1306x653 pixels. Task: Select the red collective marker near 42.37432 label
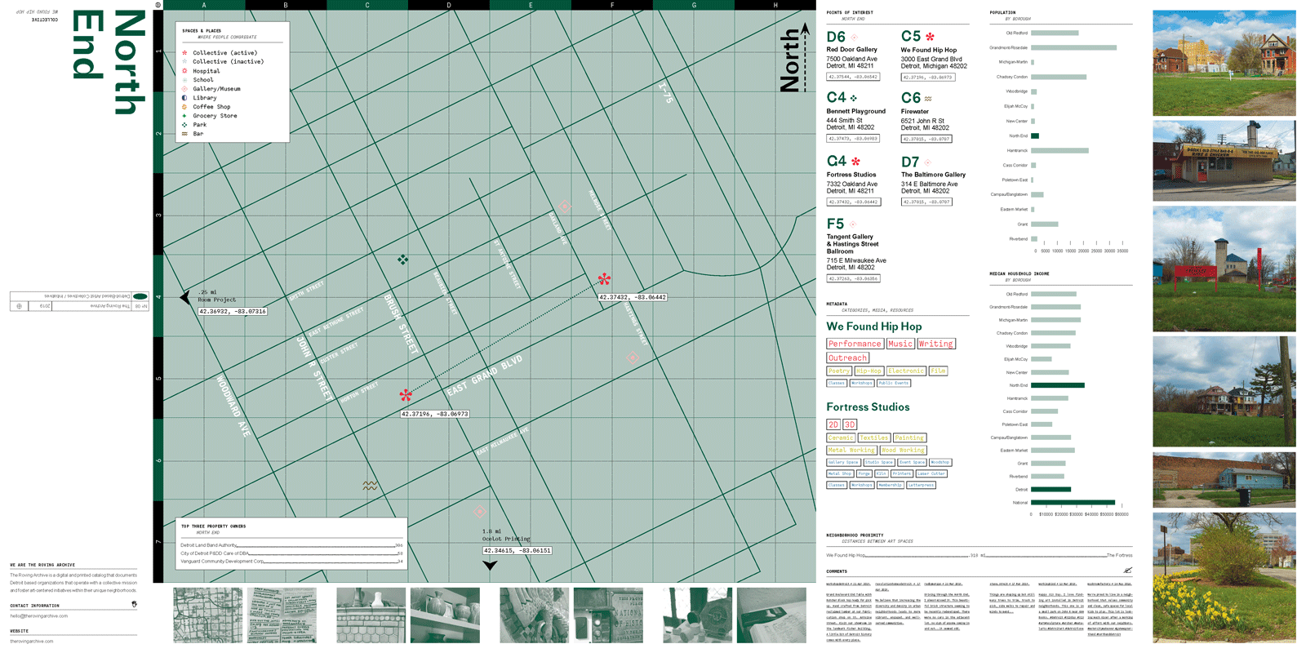coord(604,280)
